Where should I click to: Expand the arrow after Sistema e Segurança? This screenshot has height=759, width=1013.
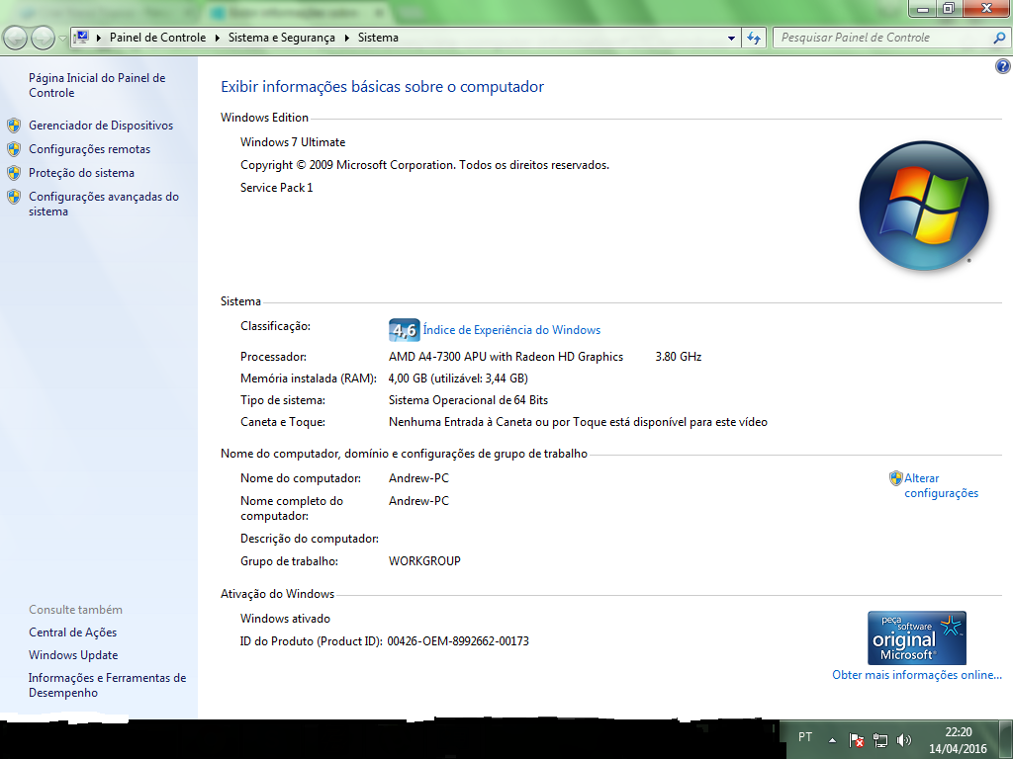(x=347, y=39)
